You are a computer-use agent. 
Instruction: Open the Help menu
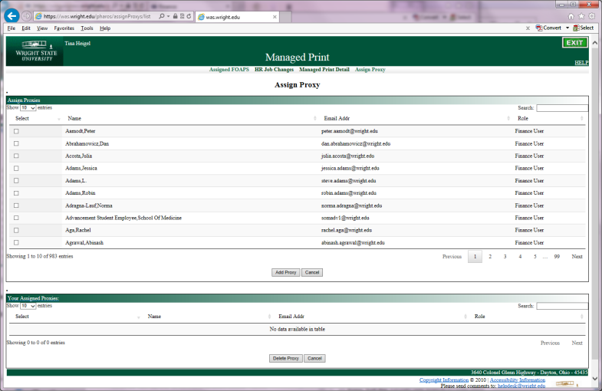[105, 28]
